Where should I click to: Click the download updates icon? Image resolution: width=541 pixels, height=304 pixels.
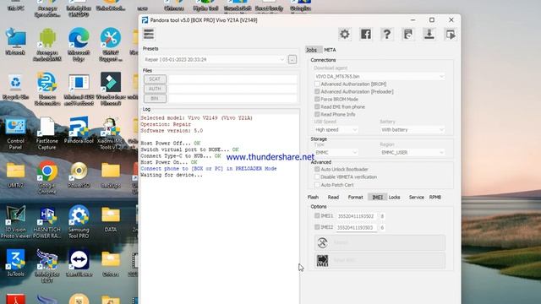[x=429, y=34]
